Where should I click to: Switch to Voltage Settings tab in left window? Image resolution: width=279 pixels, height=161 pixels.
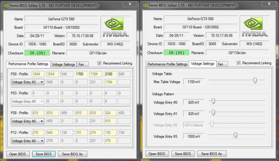(63, 65)
